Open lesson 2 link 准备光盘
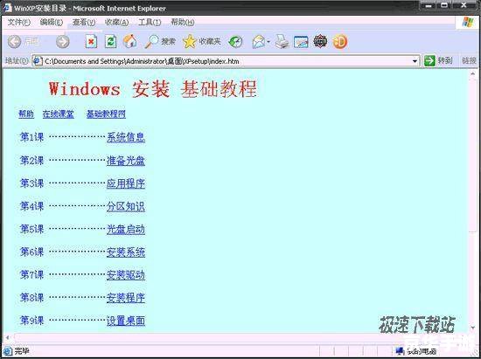481x359 pixels. point(126,160)
